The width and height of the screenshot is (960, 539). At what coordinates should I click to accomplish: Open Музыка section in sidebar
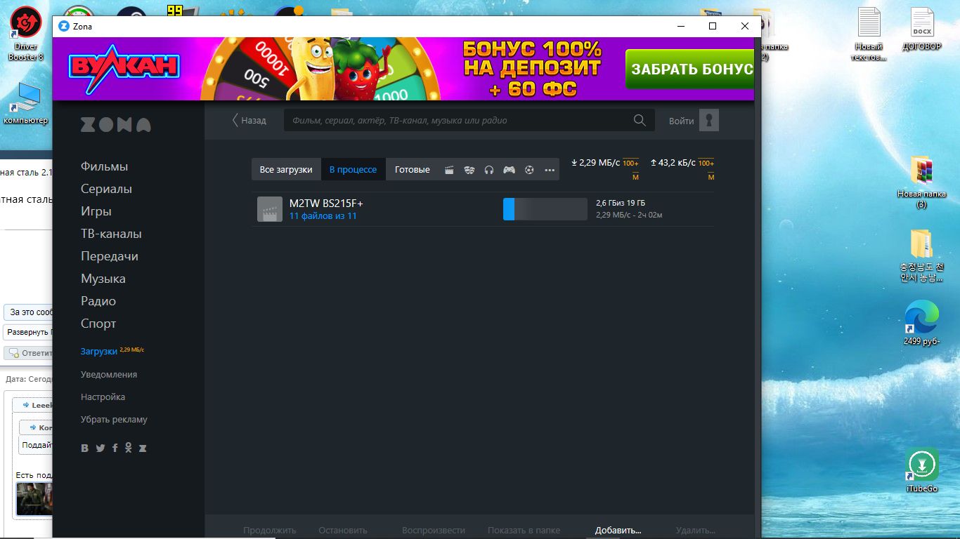click(x=103, y=279)
